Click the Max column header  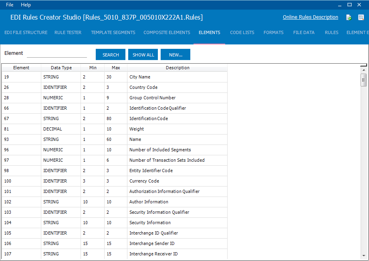click(x=116, y=68)
